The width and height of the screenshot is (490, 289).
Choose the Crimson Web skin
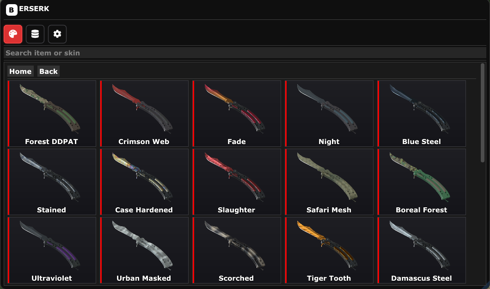click(144, 114)
